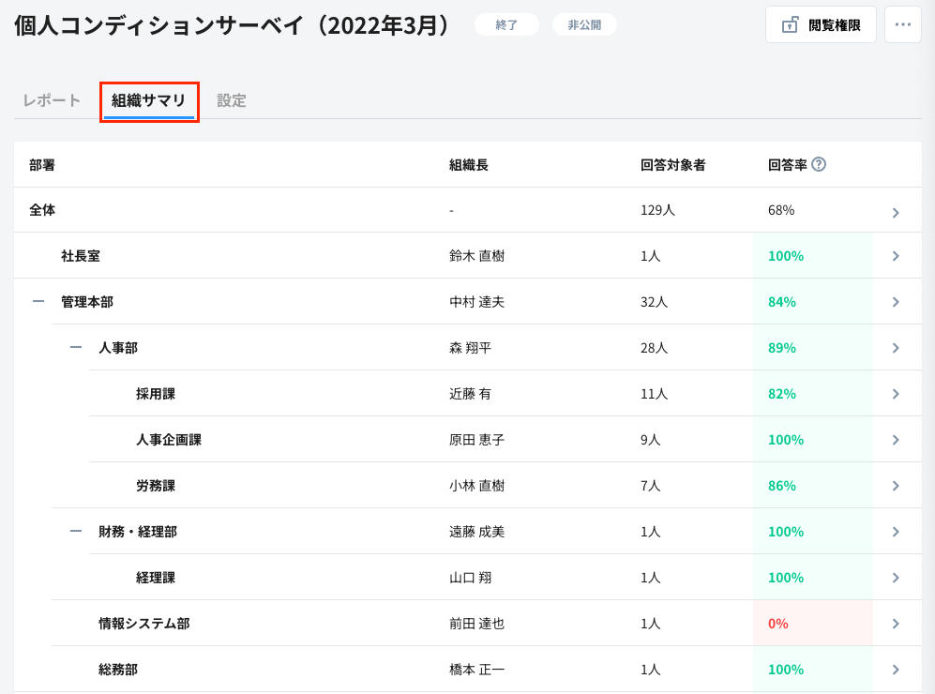Open details for 情報システム部 via chevron
This screenshot has width=935, height=694.
pyautogui.click(x=896, y=623)
